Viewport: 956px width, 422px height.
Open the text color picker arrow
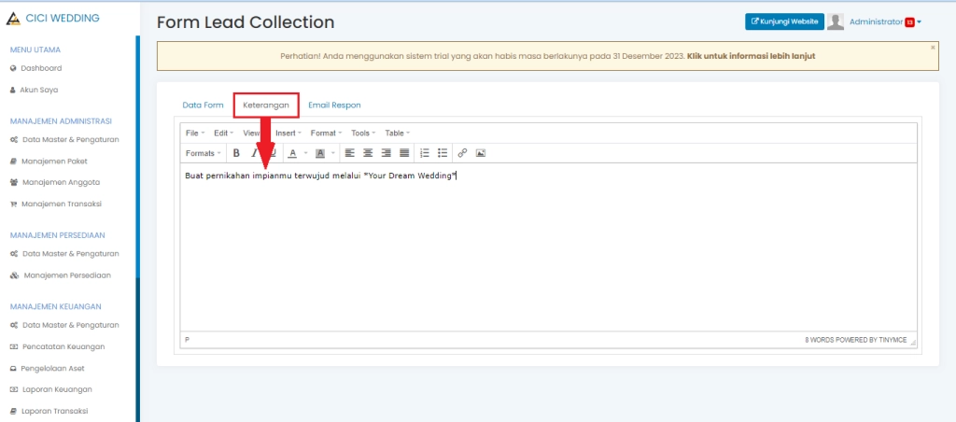pyautogui.click(x=305, y=153)
